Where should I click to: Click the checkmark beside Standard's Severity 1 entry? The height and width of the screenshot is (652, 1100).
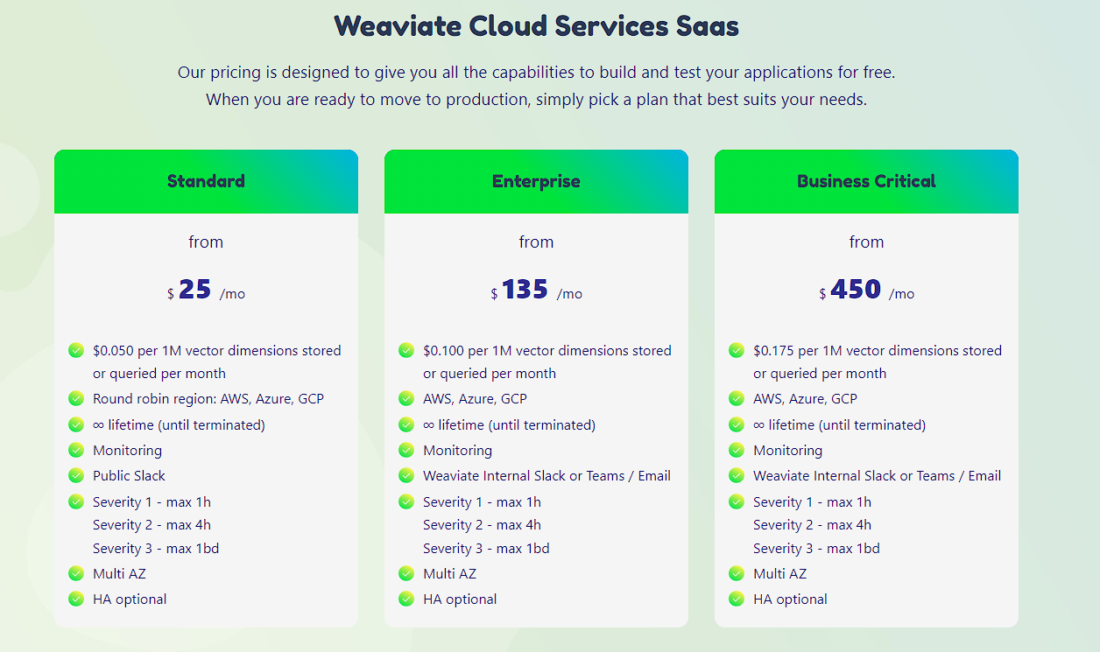point(76,501)
